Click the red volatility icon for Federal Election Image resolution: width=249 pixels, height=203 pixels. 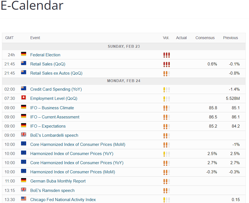167,55
